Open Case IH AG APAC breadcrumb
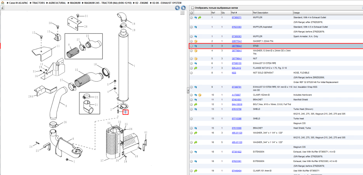Viewport: 363px width, 175px height. tap(19, 3)
